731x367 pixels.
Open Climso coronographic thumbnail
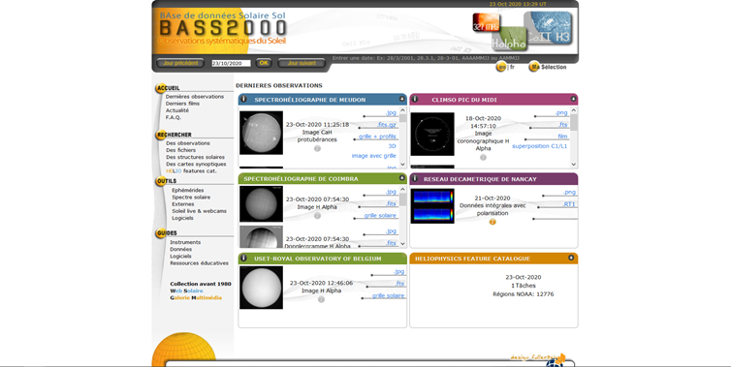[x=432, y=135]
